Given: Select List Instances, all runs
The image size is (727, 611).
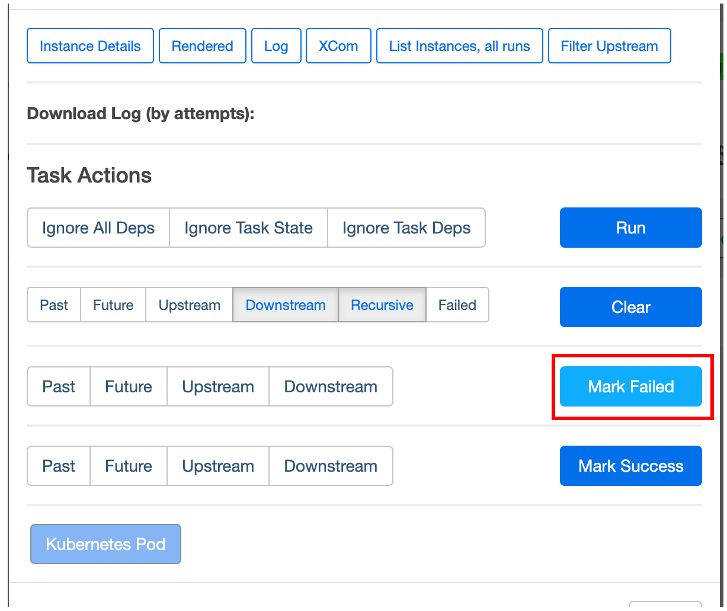Looking at the screenshot, I should point(459,46).
